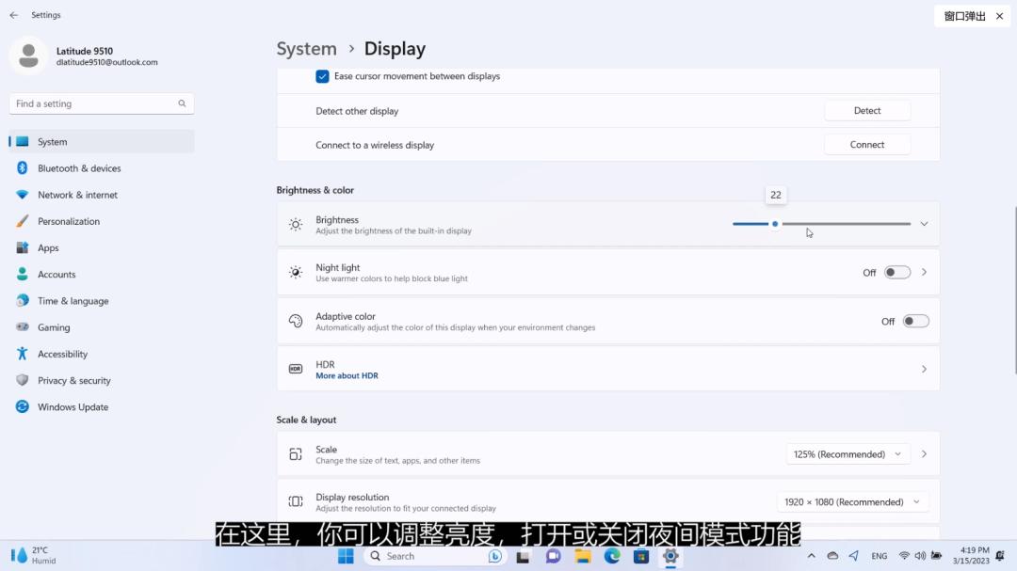This screenshot has width=1017, height=571.
Task: Select Network & internet in sidebar
Action: [x=77, y=195]
